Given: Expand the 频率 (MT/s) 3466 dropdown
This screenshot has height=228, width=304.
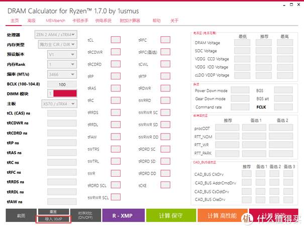Looking at the screenshot, I should 62,74.
